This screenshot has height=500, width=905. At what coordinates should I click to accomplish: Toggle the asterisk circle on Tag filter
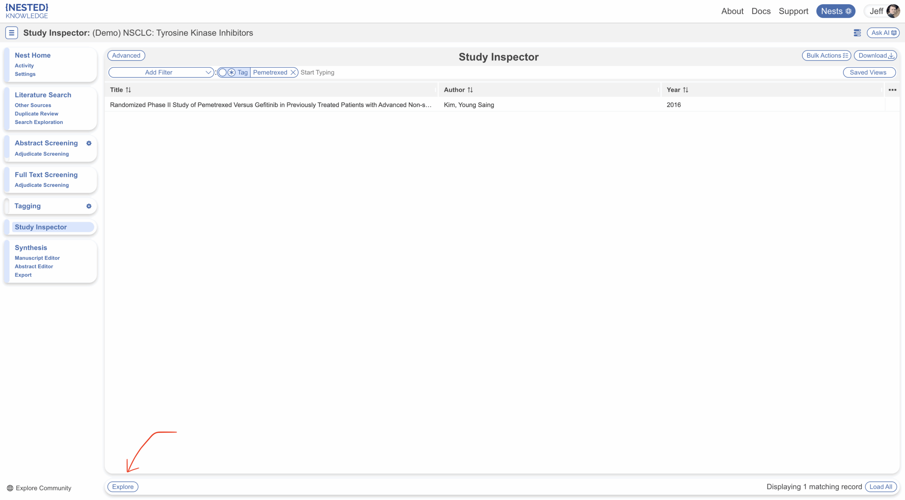point(232,72)
